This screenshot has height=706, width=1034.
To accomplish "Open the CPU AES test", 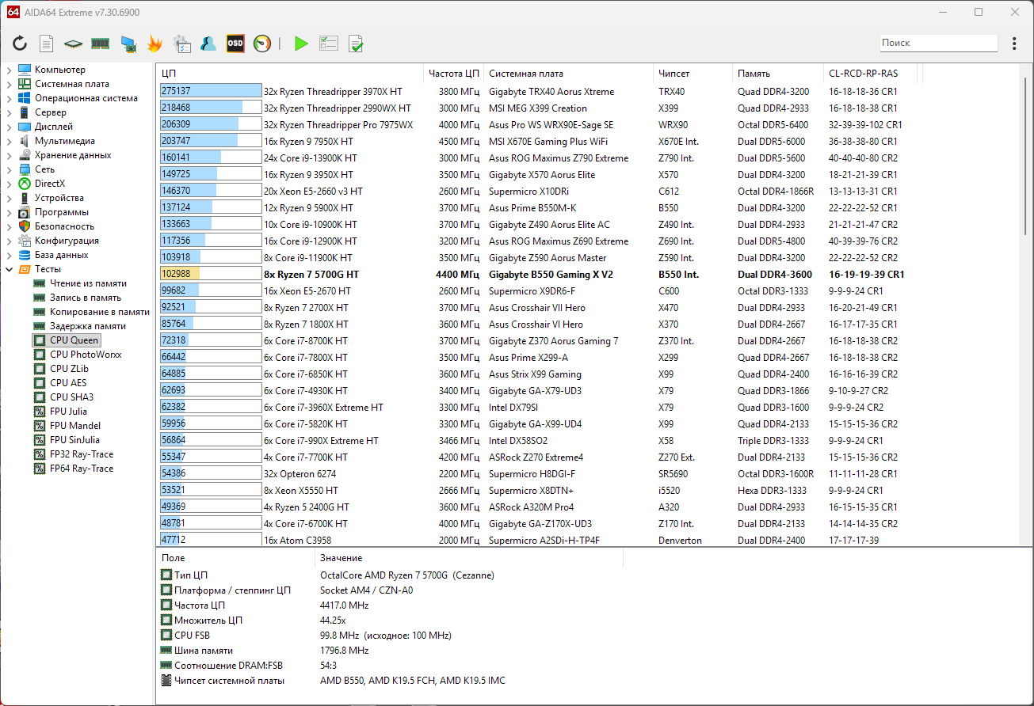I will pyautogui.click(x=68, y=383).
